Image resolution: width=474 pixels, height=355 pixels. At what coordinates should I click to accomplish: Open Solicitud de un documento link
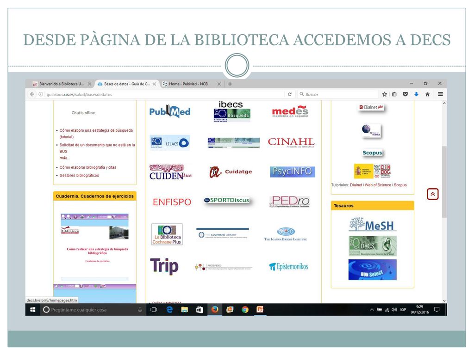(x=97, y=148)
